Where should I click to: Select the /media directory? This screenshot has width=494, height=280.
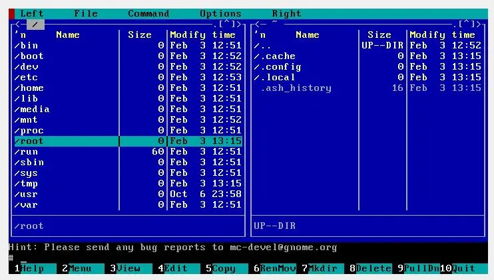pos(128,109)
